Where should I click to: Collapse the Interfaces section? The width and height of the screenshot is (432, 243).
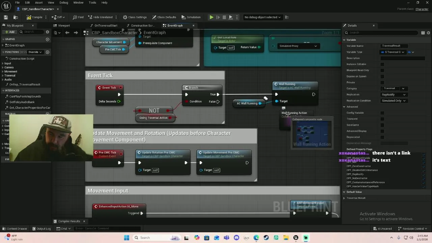click(x=3, y=90)
